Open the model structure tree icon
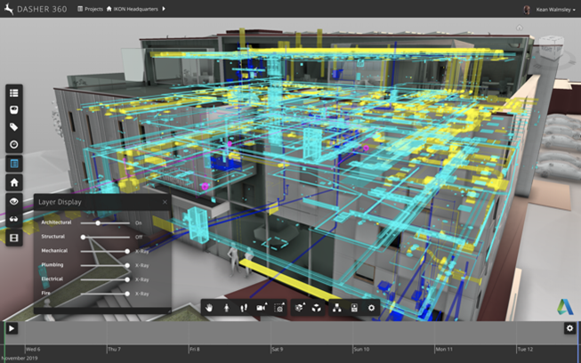581x363 pixels. pyautogui.click(x=337, y=307)
